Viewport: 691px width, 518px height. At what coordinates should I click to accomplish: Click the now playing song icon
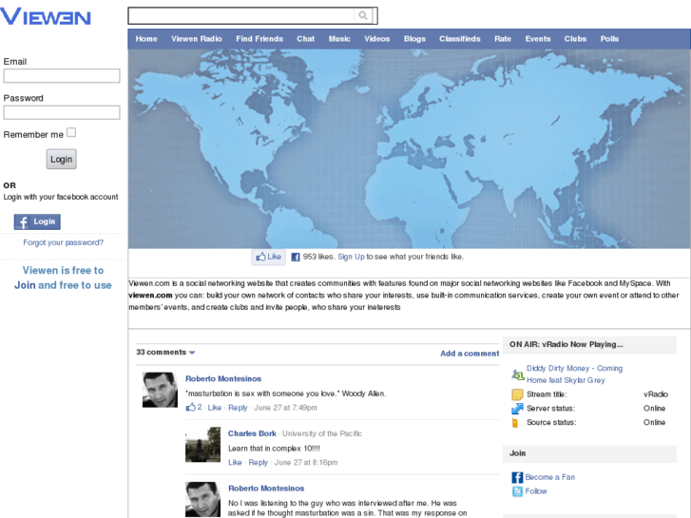pyautogui.click(x=517, y=375)
